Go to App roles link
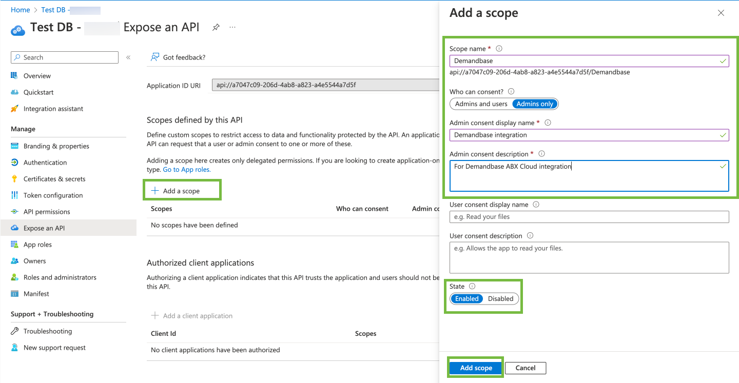Screen dimensions: 739x383 click(186, 170)
